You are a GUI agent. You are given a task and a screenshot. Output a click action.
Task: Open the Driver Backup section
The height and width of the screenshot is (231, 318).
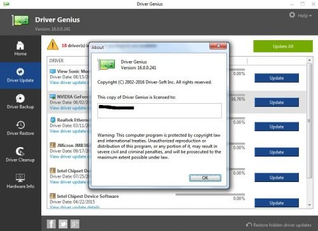(20, 102)
